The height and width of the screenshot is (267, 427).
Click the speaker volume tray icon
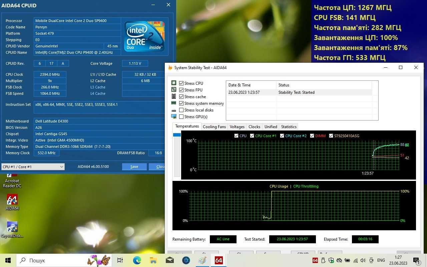coord(363,260)
